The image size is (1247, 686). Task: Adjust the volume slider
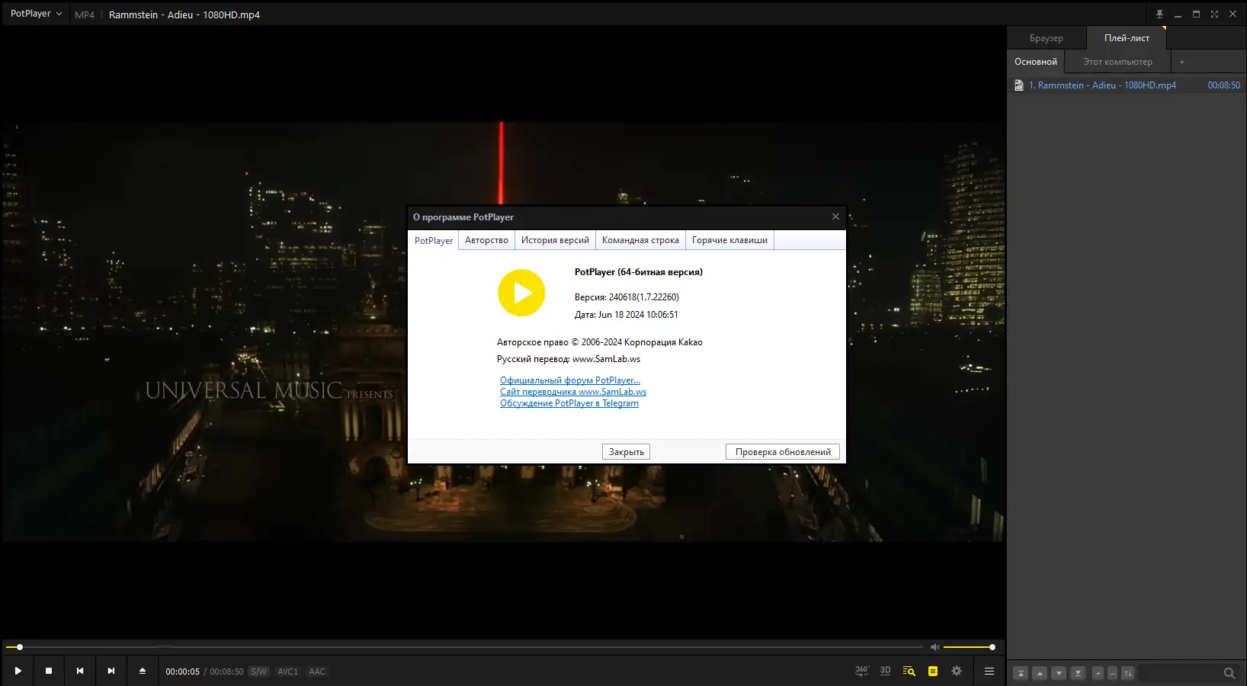[968, 647]
